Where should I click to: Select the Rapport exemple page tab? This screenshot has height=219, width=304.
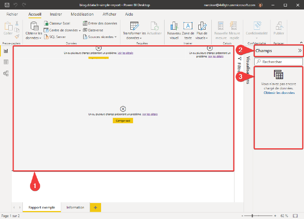(x=42, y=207)
